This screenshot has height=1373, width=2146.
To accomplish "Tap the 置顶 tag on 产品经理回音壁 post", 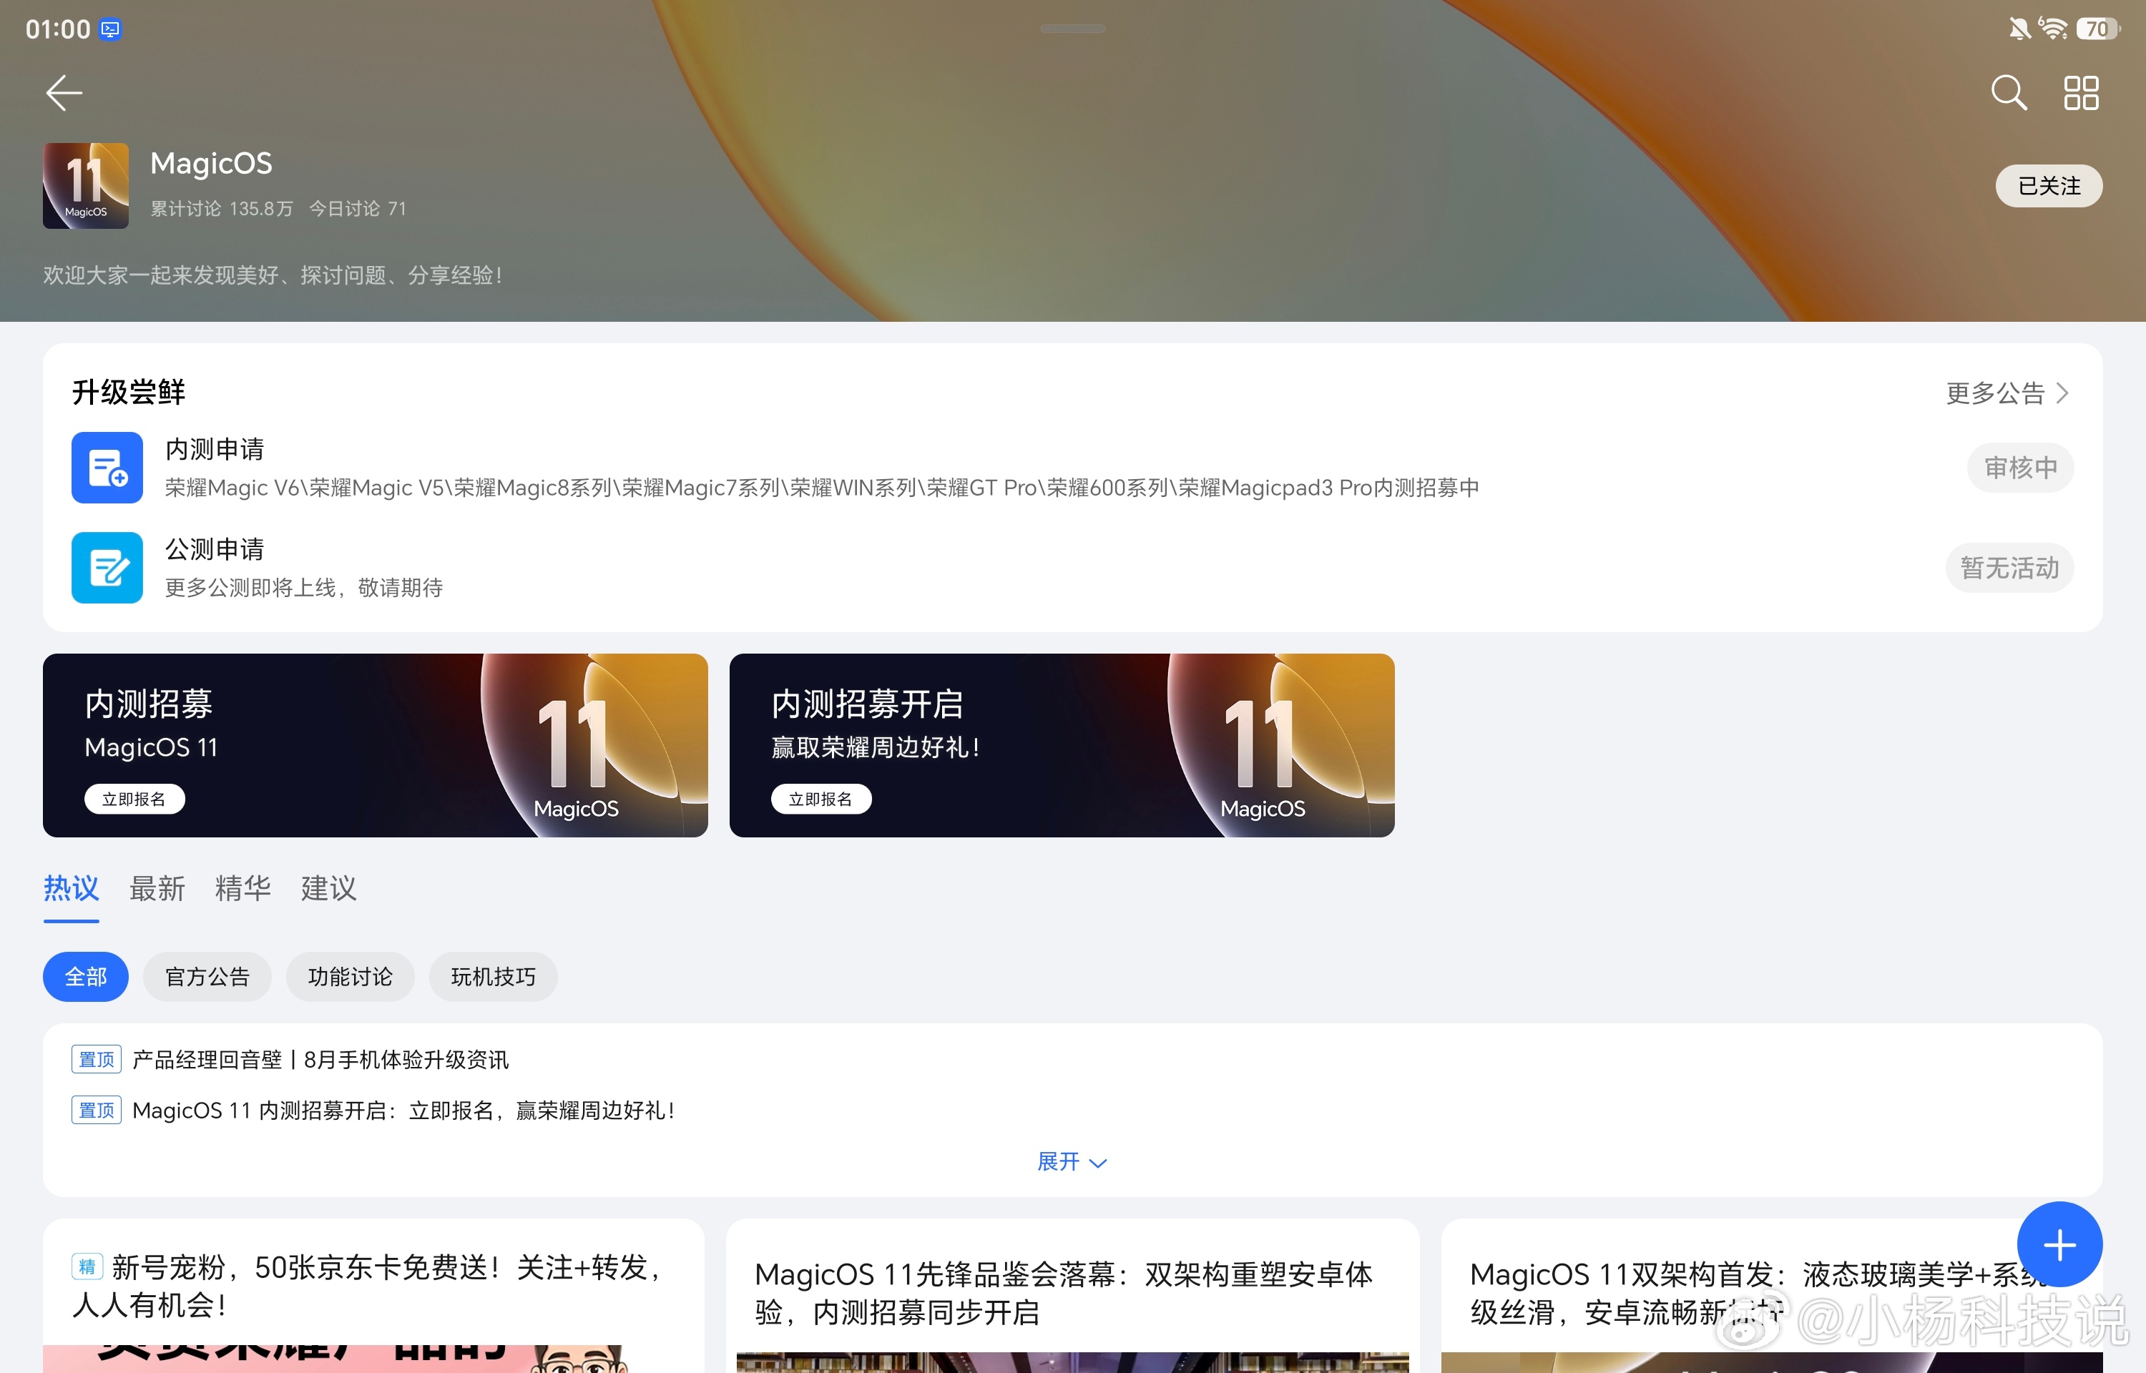I will [x=97, y=1060].
